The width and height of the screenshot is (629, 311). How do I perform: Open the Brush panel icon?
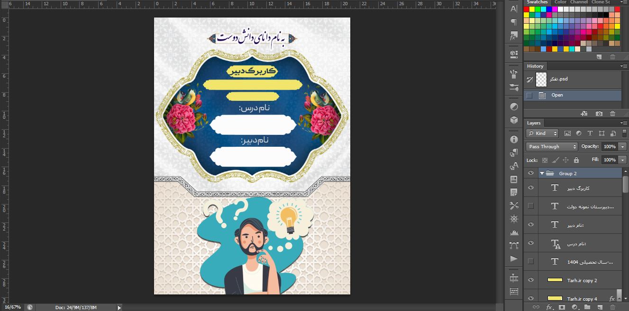point(514,74)
